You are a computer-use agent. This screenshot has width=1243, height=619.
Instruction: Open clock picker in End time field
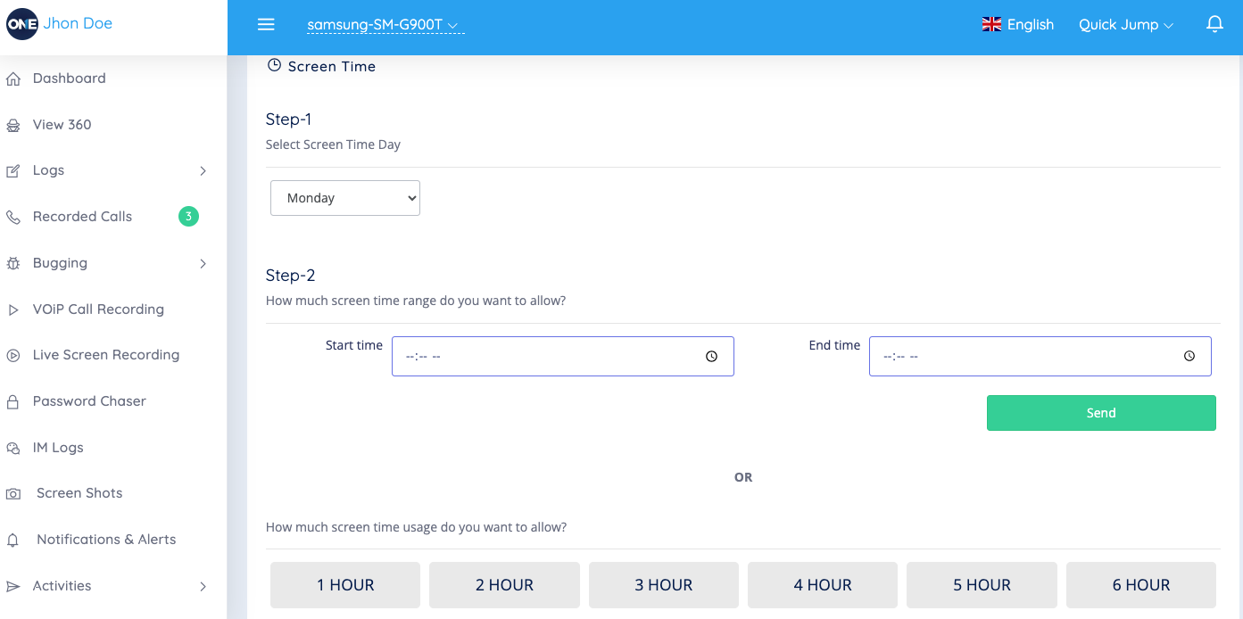point(1189,357)
